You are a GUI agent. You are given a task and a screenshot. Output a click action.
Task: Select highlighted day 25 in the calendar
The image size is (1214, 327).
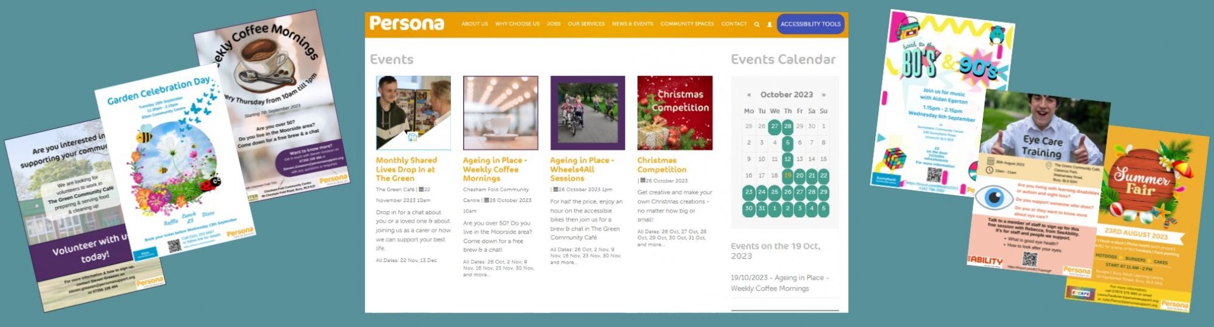click(775, 192)
